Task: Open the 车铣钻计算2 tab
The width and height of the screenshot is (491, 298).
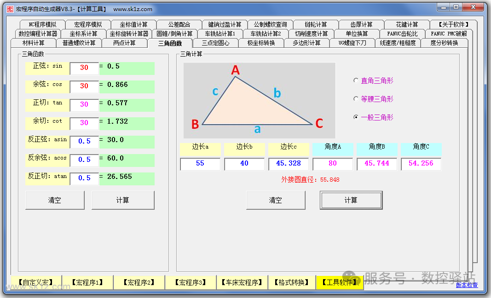Action: click(x=266, y=34)
